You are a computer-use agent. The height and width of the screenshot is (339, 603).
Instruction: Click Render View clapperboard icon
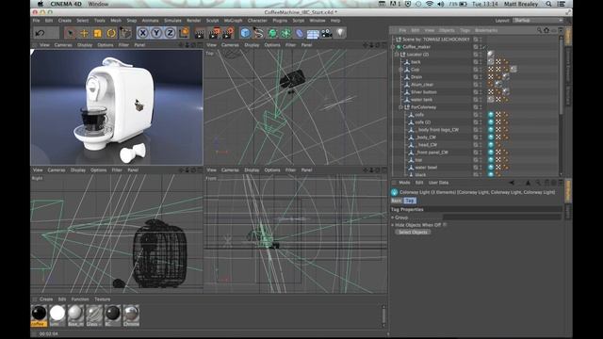pos(200,34)
